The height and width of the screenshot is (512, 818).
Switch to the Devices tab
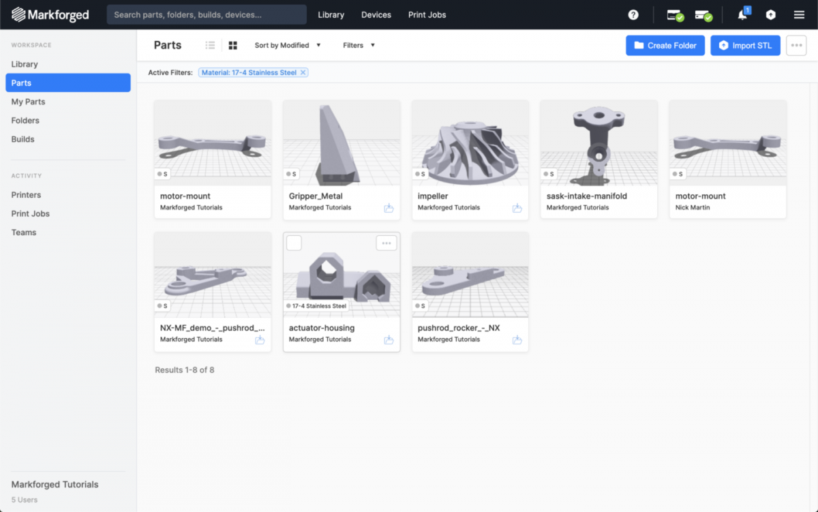coord(376,14)
